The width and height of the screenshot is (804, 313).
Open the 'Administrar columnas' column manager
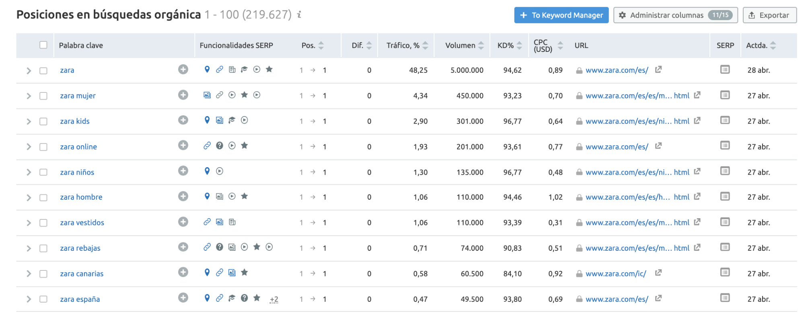pyautogui.click(x=675, y=15)
